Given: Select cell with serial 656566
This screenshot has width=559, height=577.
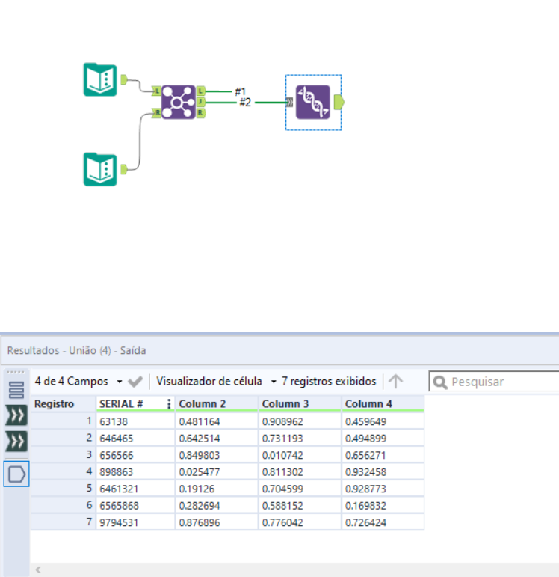Looking at the screenshot, I should click(135, 455).
